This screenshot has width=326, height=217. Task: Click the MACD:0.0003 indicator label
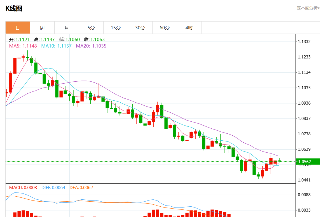coord(23,187)
